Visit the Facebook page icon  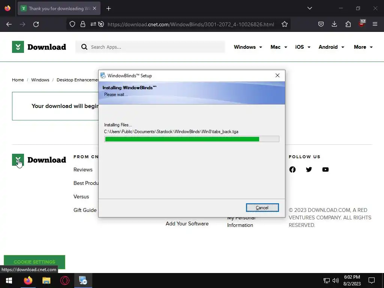pyautogui.click(x=292, y=169)
